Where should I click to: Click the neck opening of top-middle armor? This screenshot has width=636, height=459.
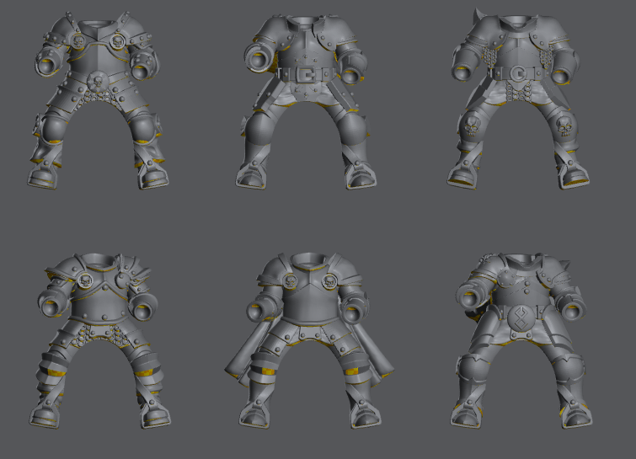click(x=305, y=21)
